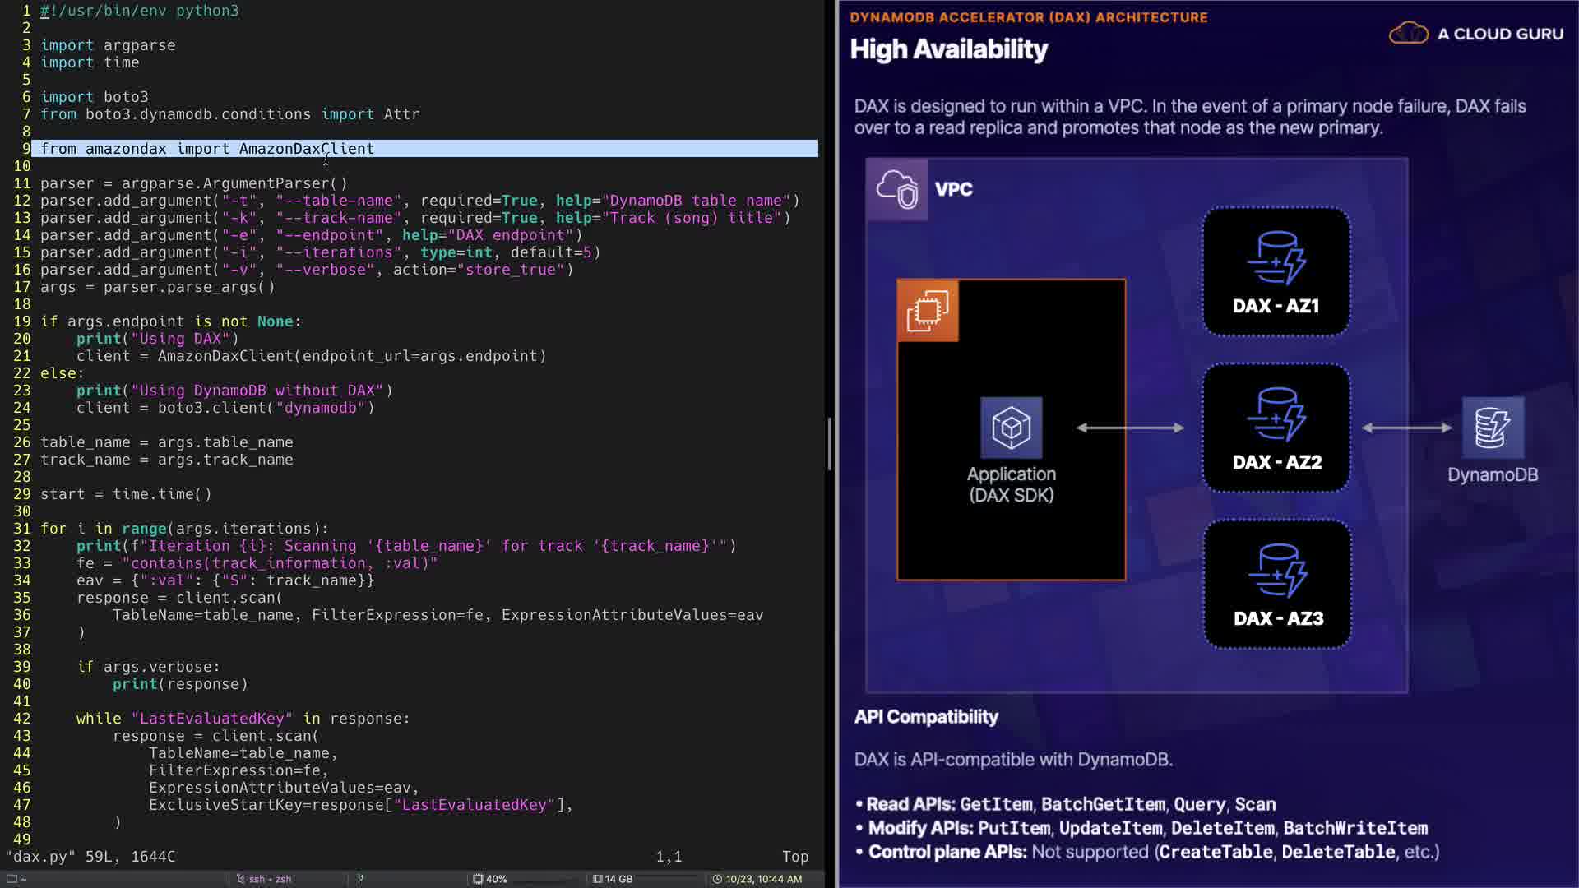Click the DAX - AZ3 node icon
The image size is (1579, 888).
pyautogui.click(x=1277, y=570)
